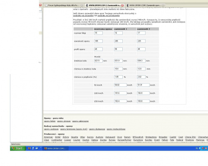
Task: Click the red system tray icon
Action: (203, 148)
